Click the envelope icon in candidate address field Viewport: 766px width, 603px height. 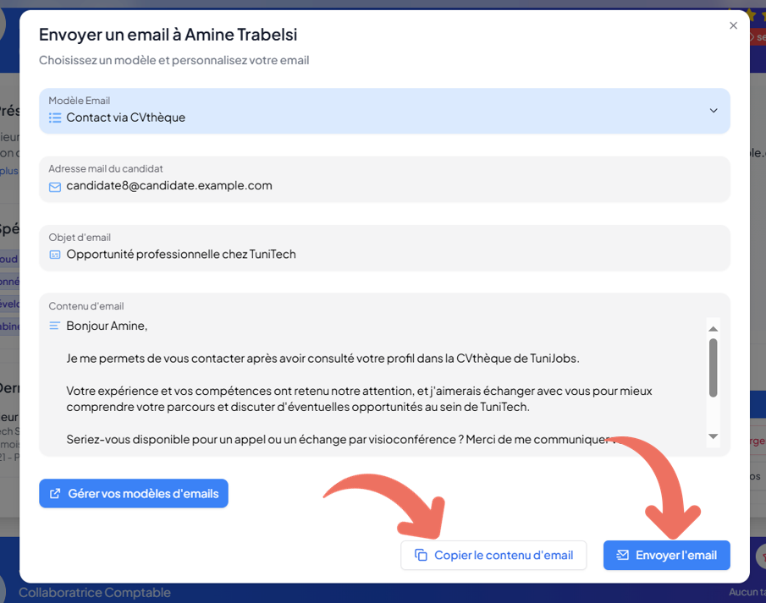pyautogui.click(x=55, y=186)
